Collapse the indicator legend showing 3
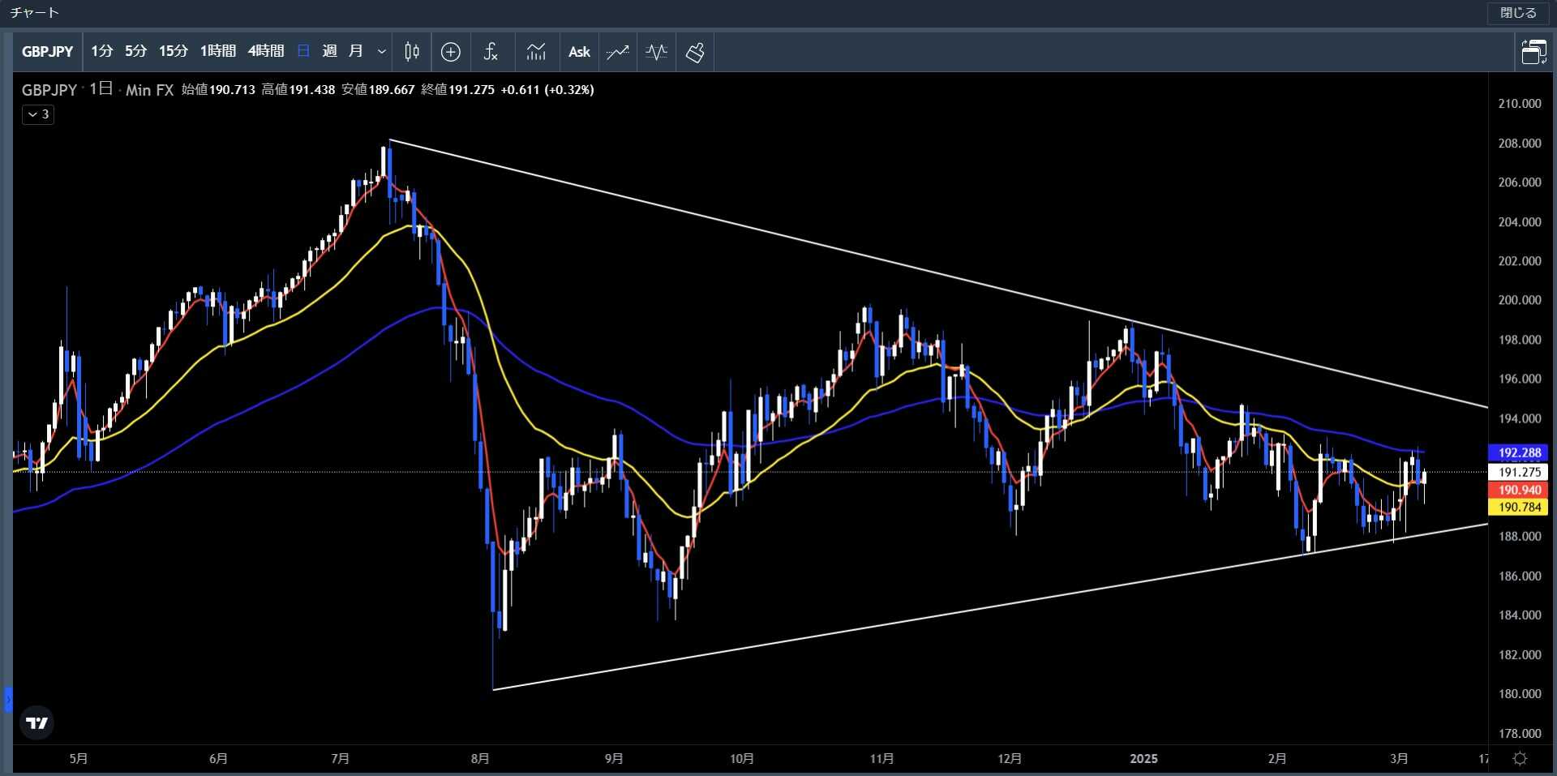This screenshot has width=1557, height=776. click(38, 114)
